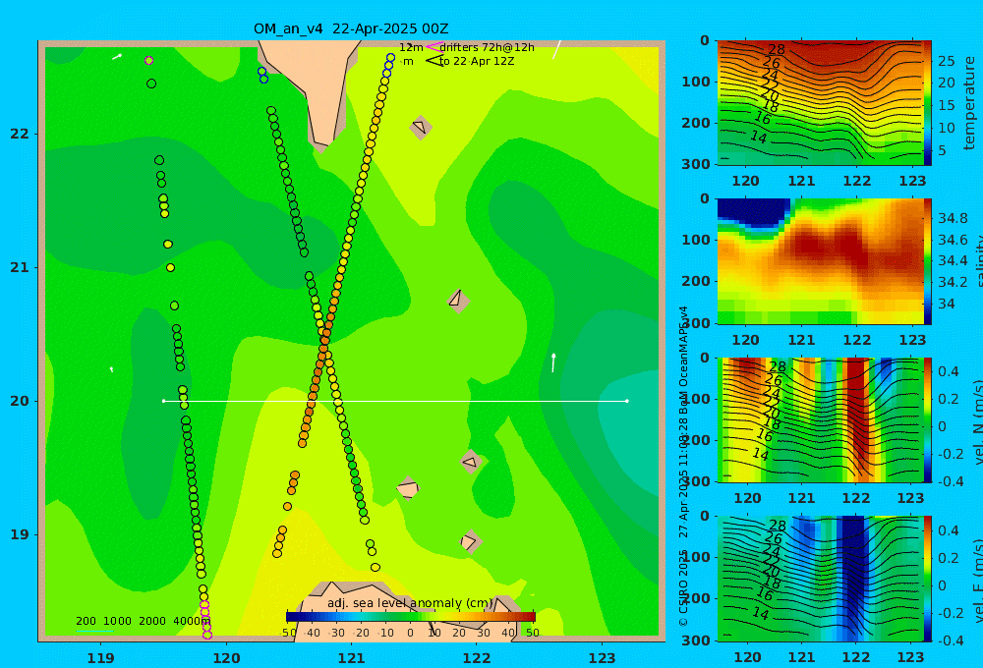This screenshot has width=983, height=668.
Task: Click the vertical CSIRO copyright text
Action: click(683, 467)
